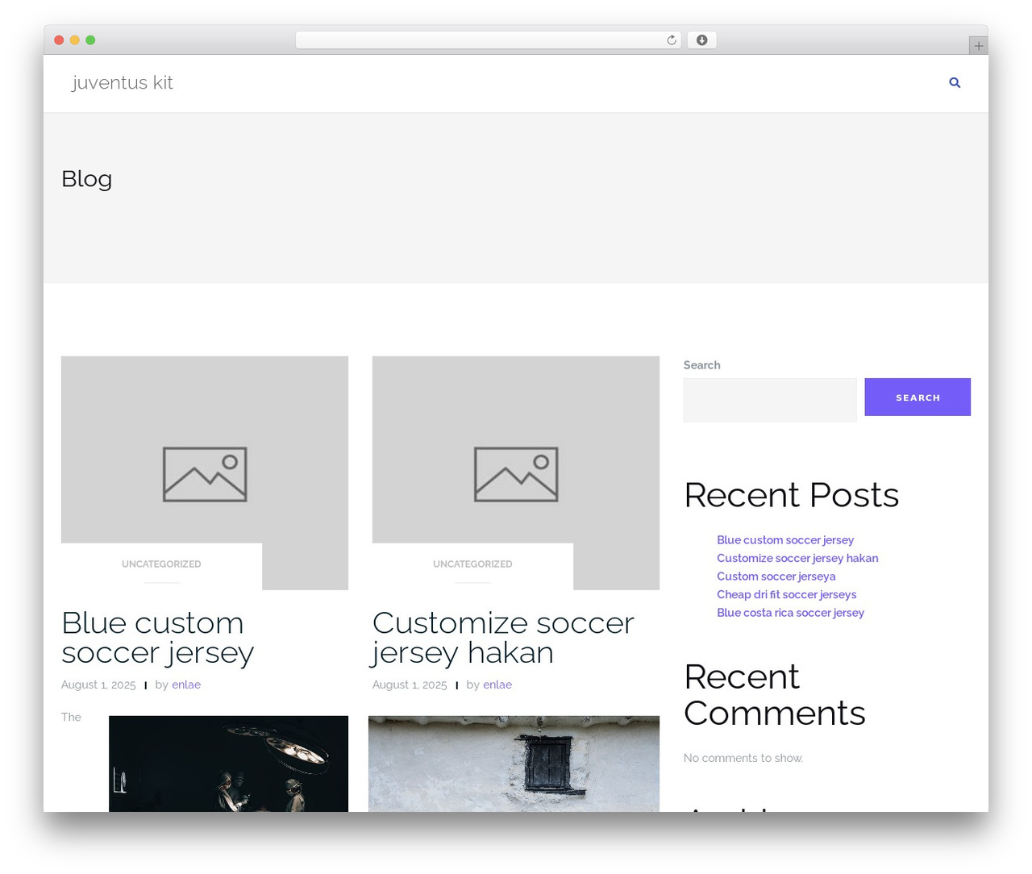Go to juventus kit site title
Viewport: 1032px width, 874px height.
point(123,82)
